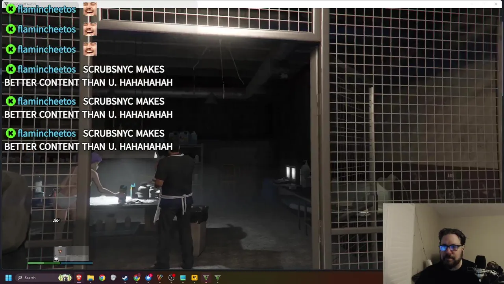The width and height of the screenshot is (504, 284).
Task: Open the Chrome icon with the red badge
Action: click(137, 278)
